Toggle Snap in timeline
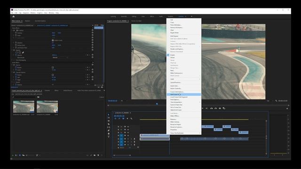 pos(119,119)
